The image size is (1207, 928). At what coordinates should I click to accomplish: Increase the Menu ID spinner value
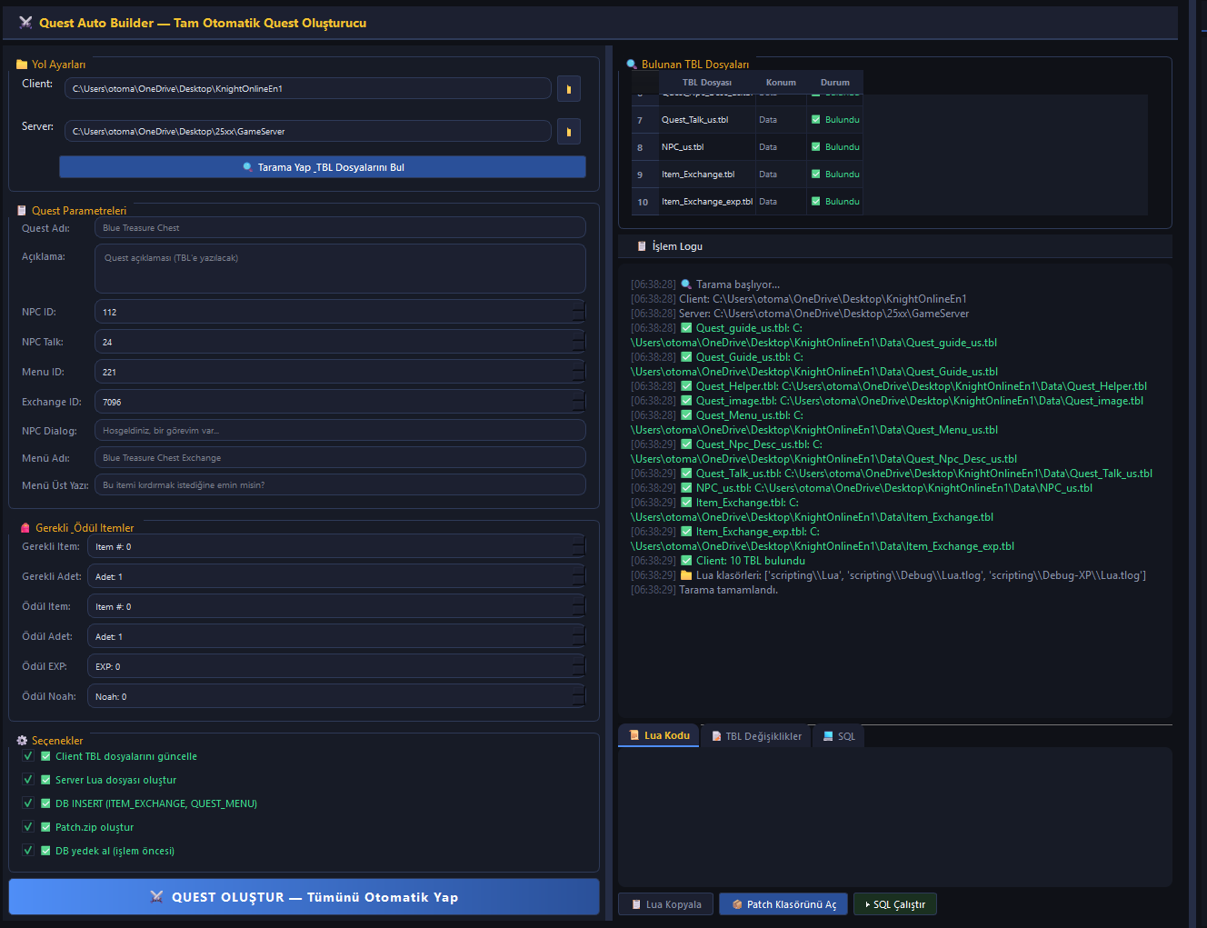coord(579,366)
